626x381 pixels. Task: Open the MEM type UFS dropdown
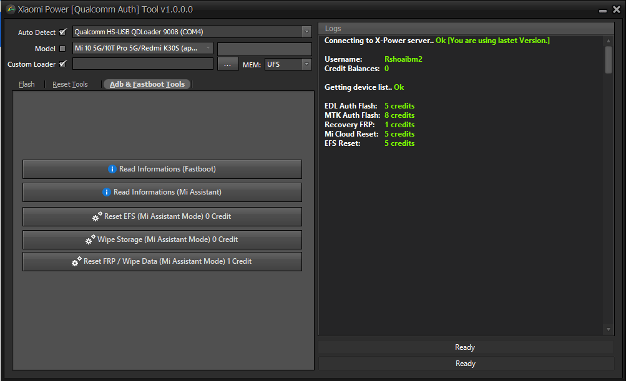tap(306, 64)
